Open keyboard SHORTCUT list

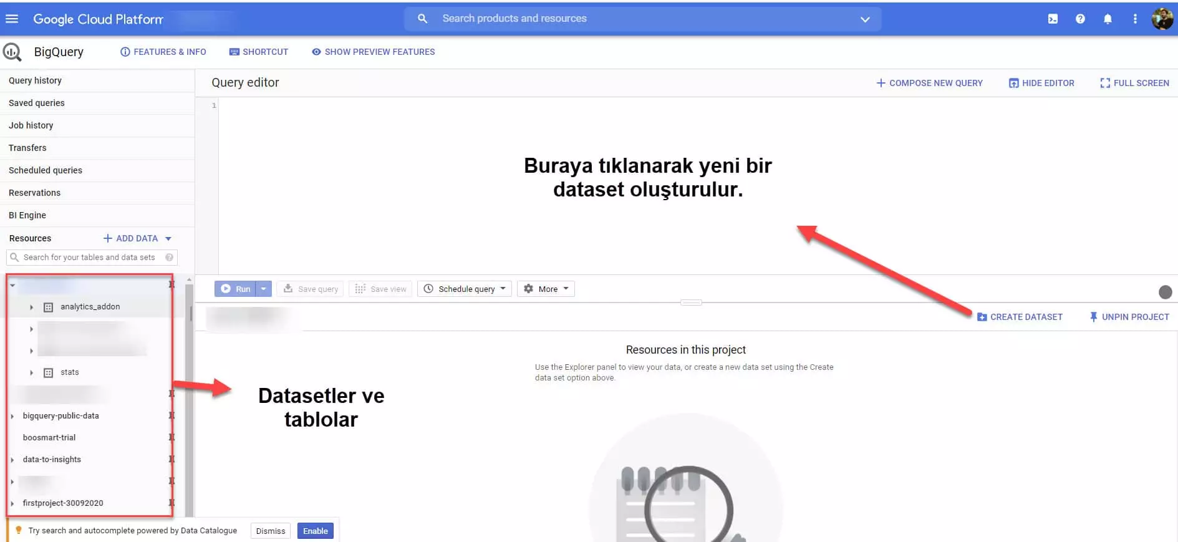click(259, 52)
